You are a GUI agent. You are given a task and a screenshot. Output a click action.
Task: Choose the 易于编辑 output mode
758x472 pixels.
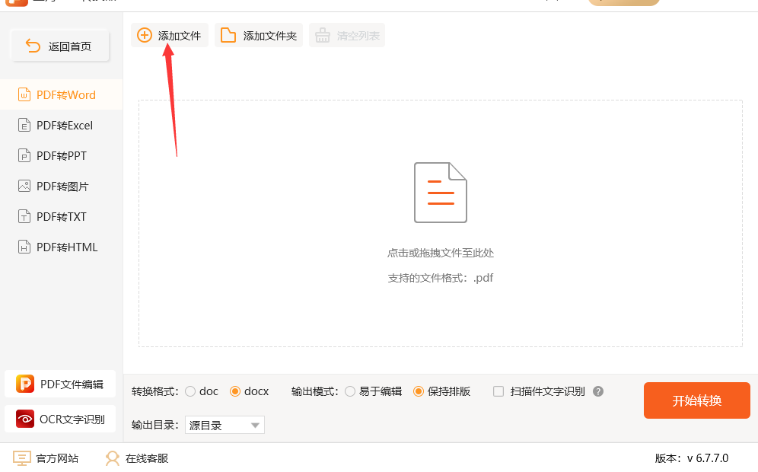[x=350, y=391]
